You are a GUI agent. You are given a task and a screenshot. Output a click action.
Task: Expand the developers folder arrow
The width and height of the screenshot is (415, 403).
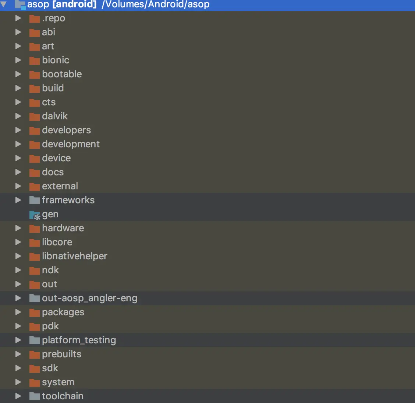pos(18,130)
